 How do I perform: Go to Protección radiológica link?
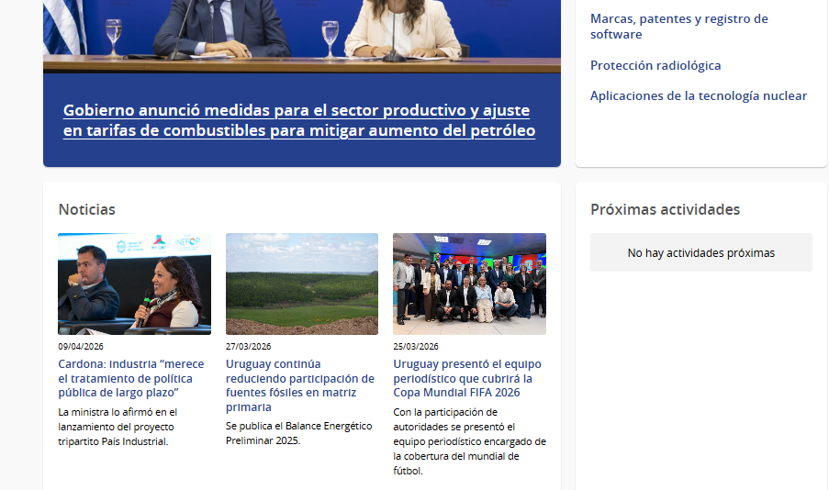coord(655,65)
